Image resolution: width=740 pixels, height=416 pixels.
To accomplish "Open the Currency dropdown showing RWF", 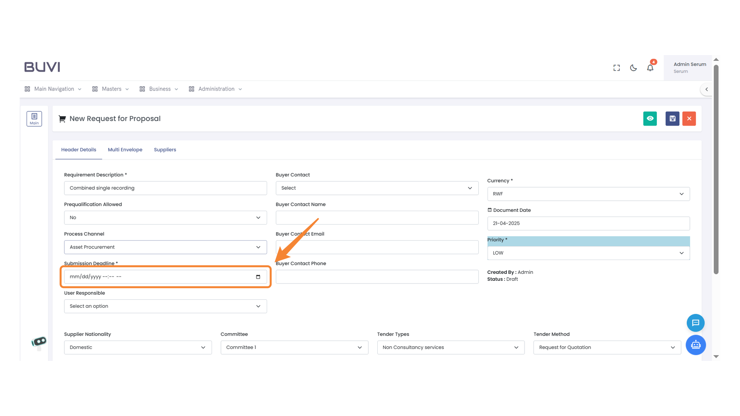I will tap(588, 194).
